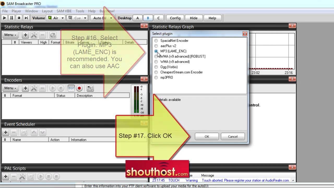Image resolution: width=334 pixels, height=188 pixels.
Task: Open the Encoders Menu dropdown
Action: pos(10,88)
